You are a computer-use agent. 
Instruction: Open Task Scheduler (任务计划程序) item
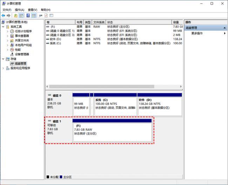23,31
